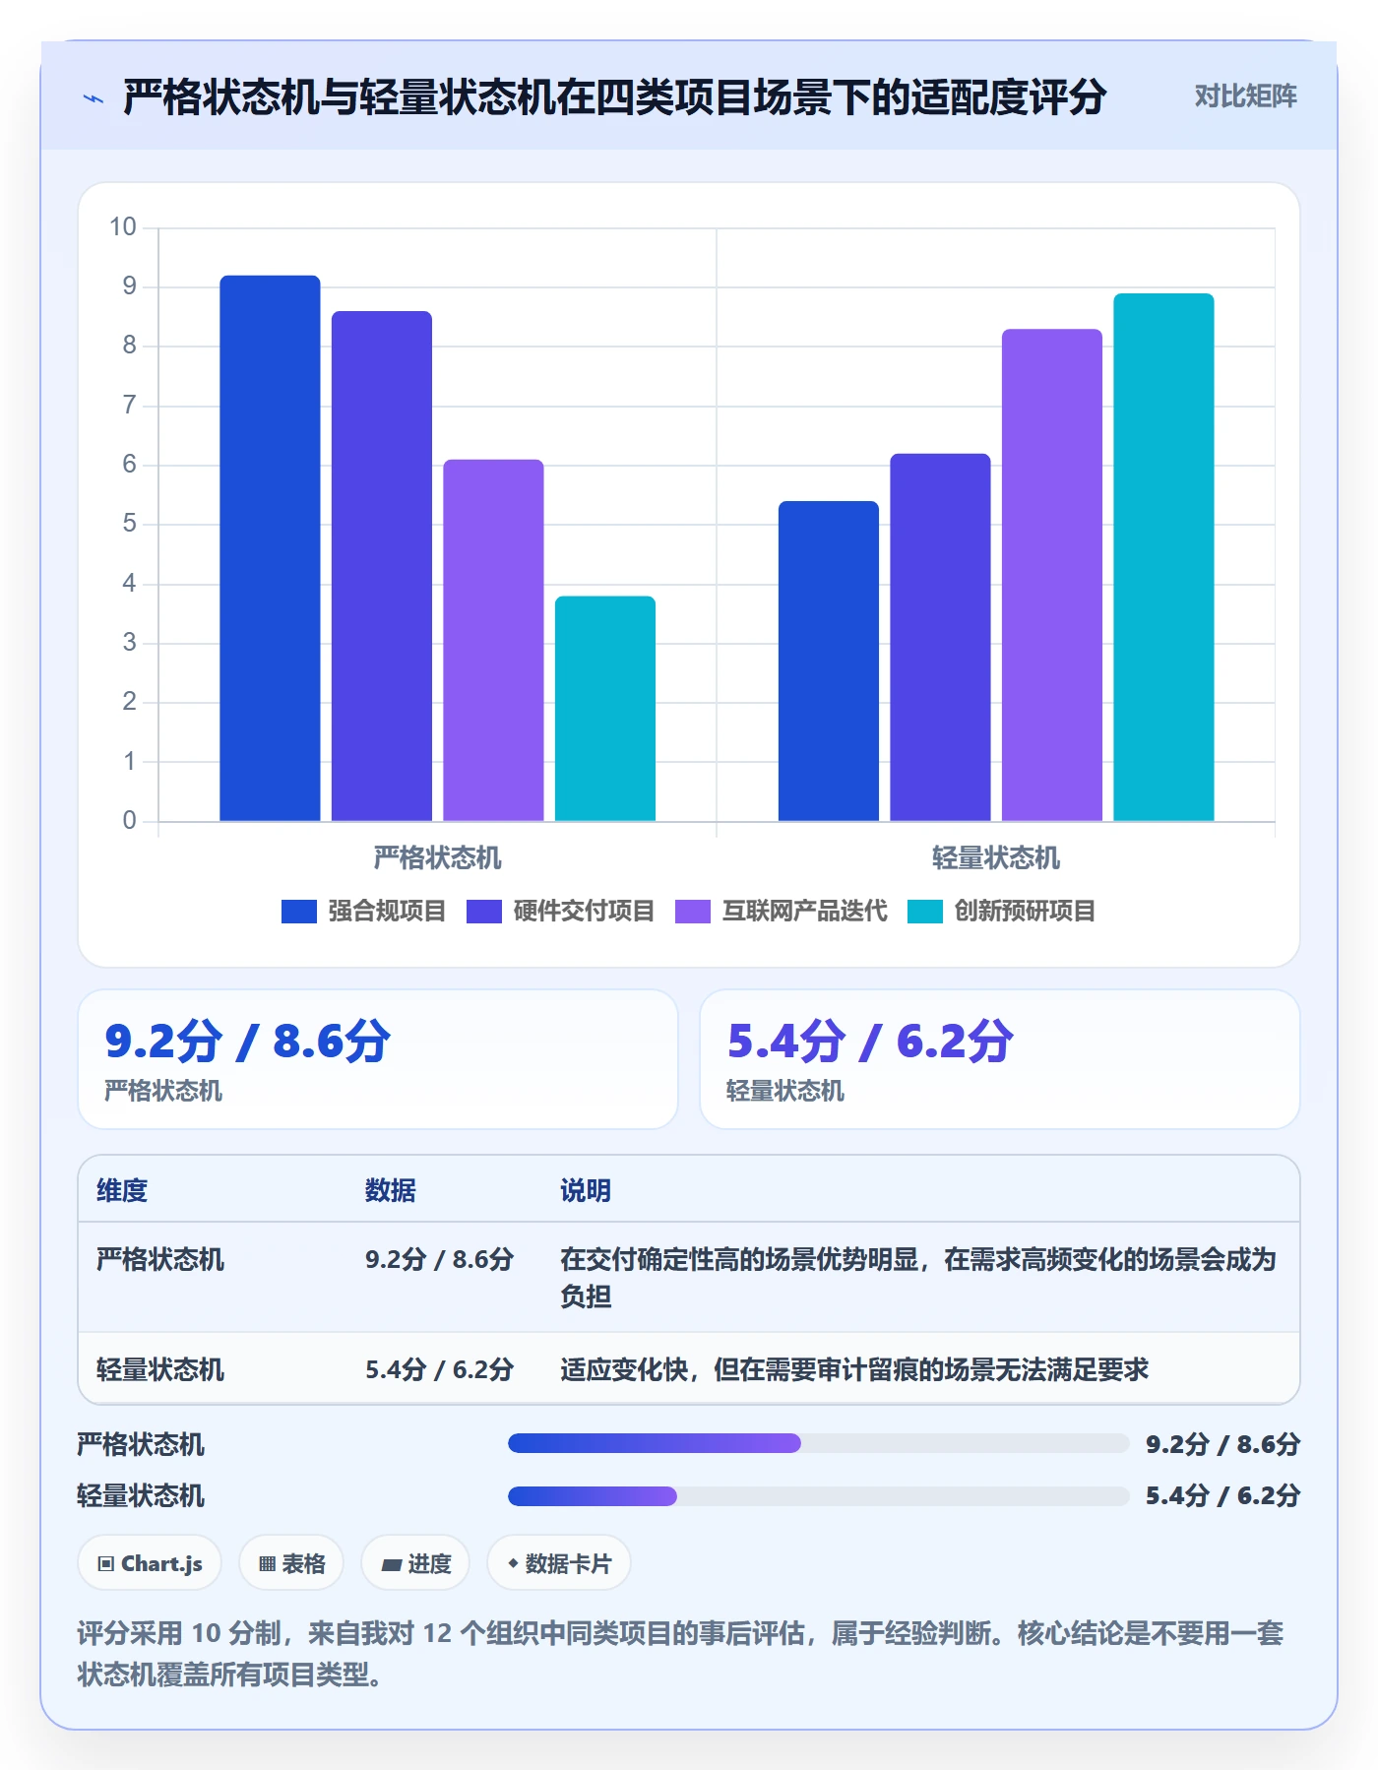Viewport: 1378px width, 1770px height.
Task: Select the Chart.js chip
Action: tap(150, 1563)
